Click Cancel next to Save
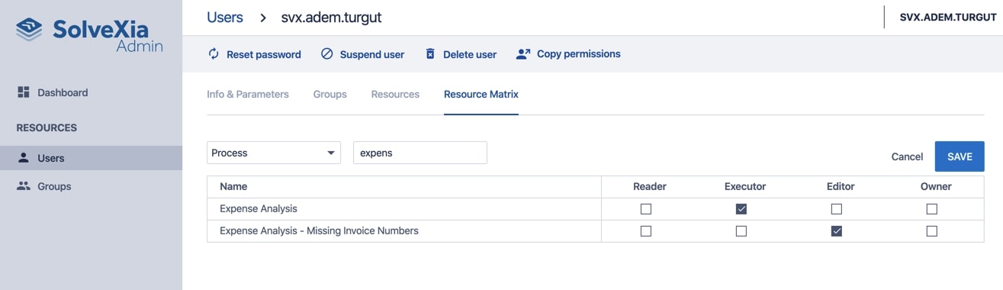 click(907, 156)
